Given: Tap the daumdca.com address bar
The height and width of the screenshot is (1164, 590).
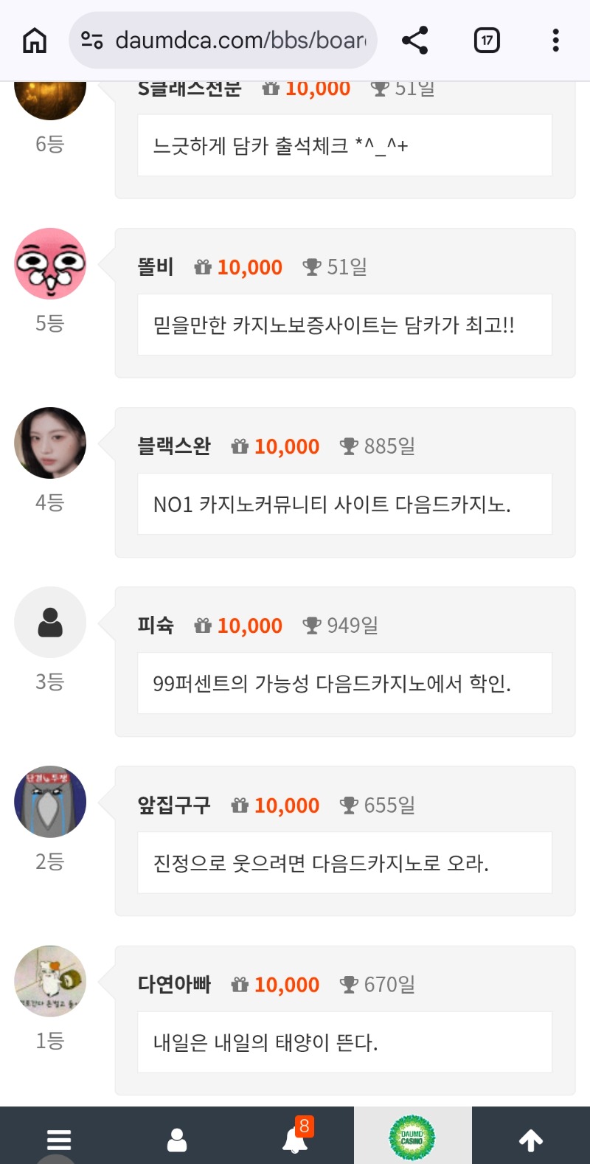Looking at the screenshot, I should [x=240, y=41].
